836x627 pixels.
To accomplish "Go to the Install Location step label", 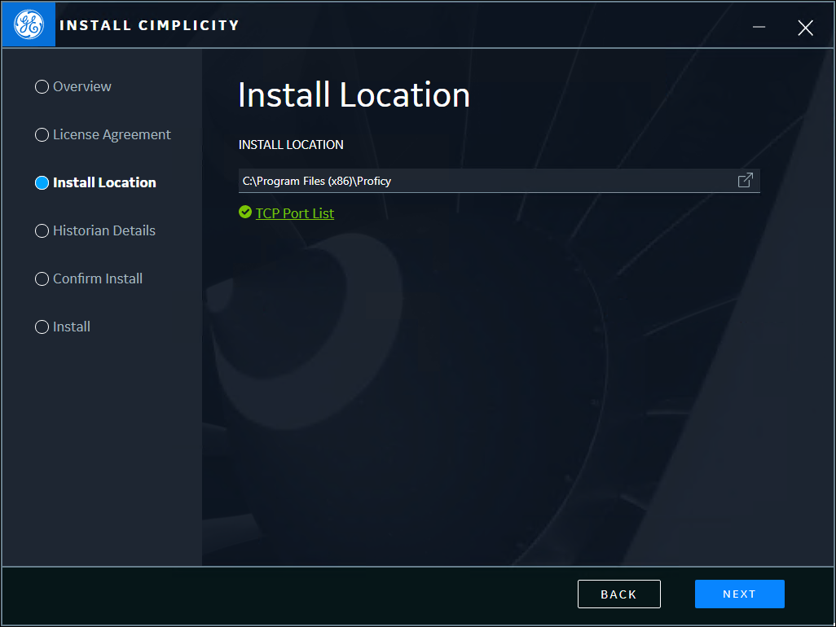I will pos(104,182).
